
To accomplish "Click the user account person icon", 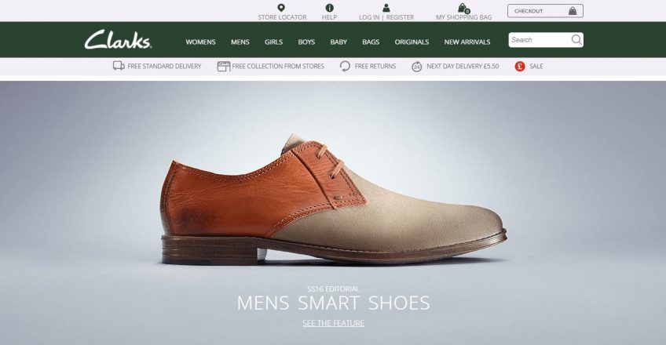I will 386,8.
